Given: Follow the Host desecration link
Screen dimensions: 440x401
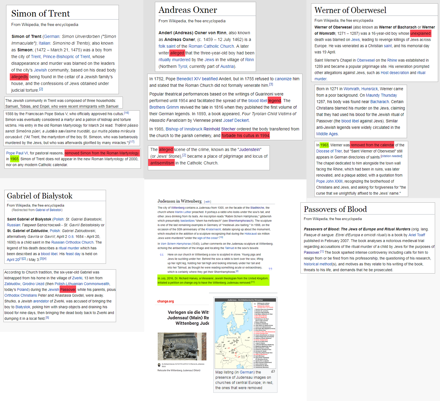Looking at the screenshot, I should pos(395,73).
